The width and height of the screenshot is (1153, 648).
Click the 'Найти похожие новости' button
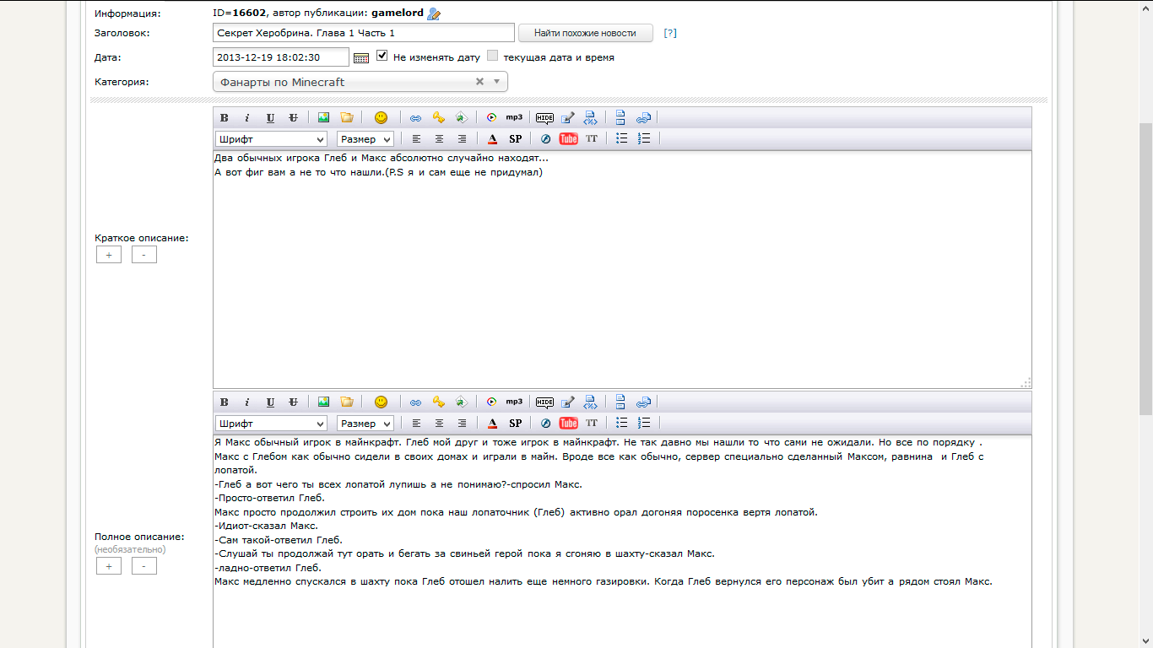[x=585, y=33]
